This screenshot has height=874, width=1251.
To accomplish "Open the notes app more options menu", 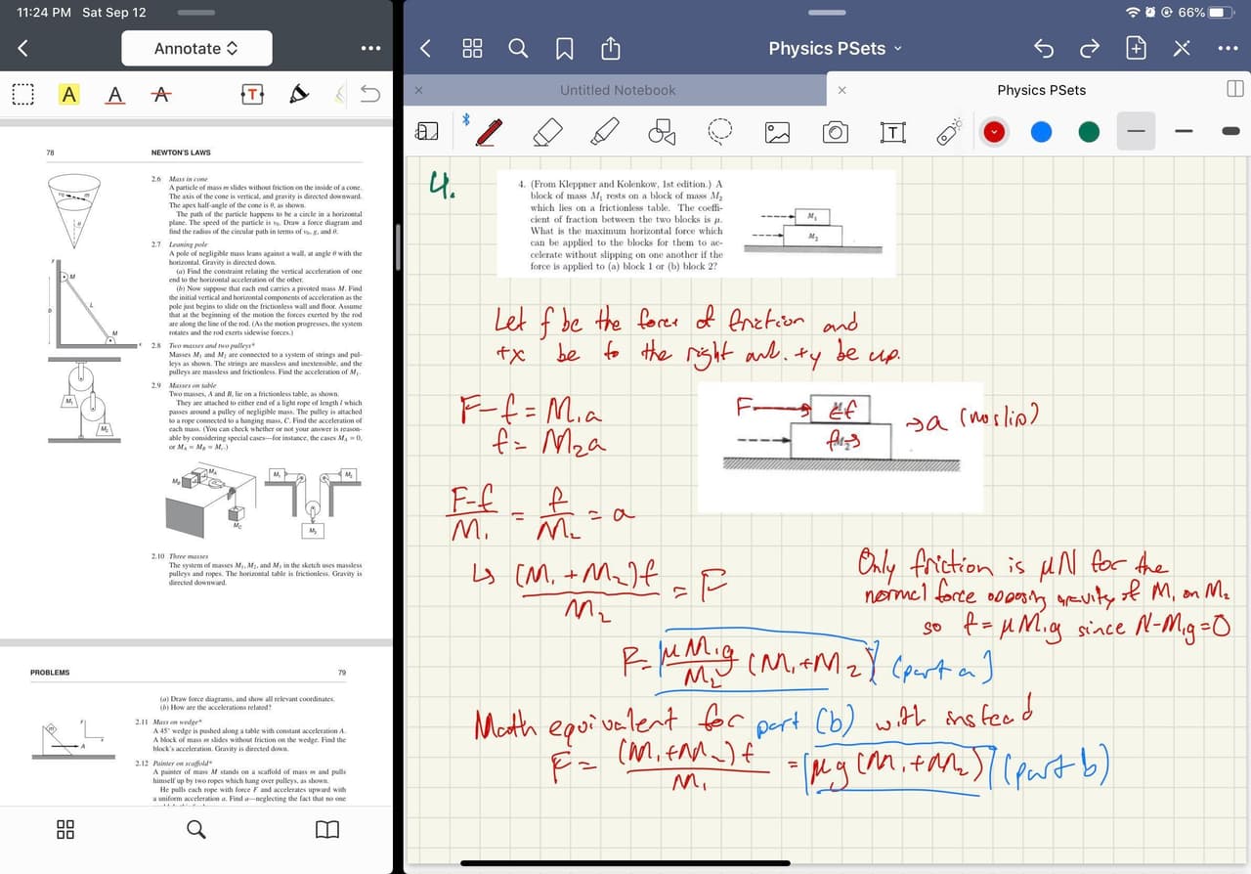I will pyautogui.click(x=1229, y=48).
